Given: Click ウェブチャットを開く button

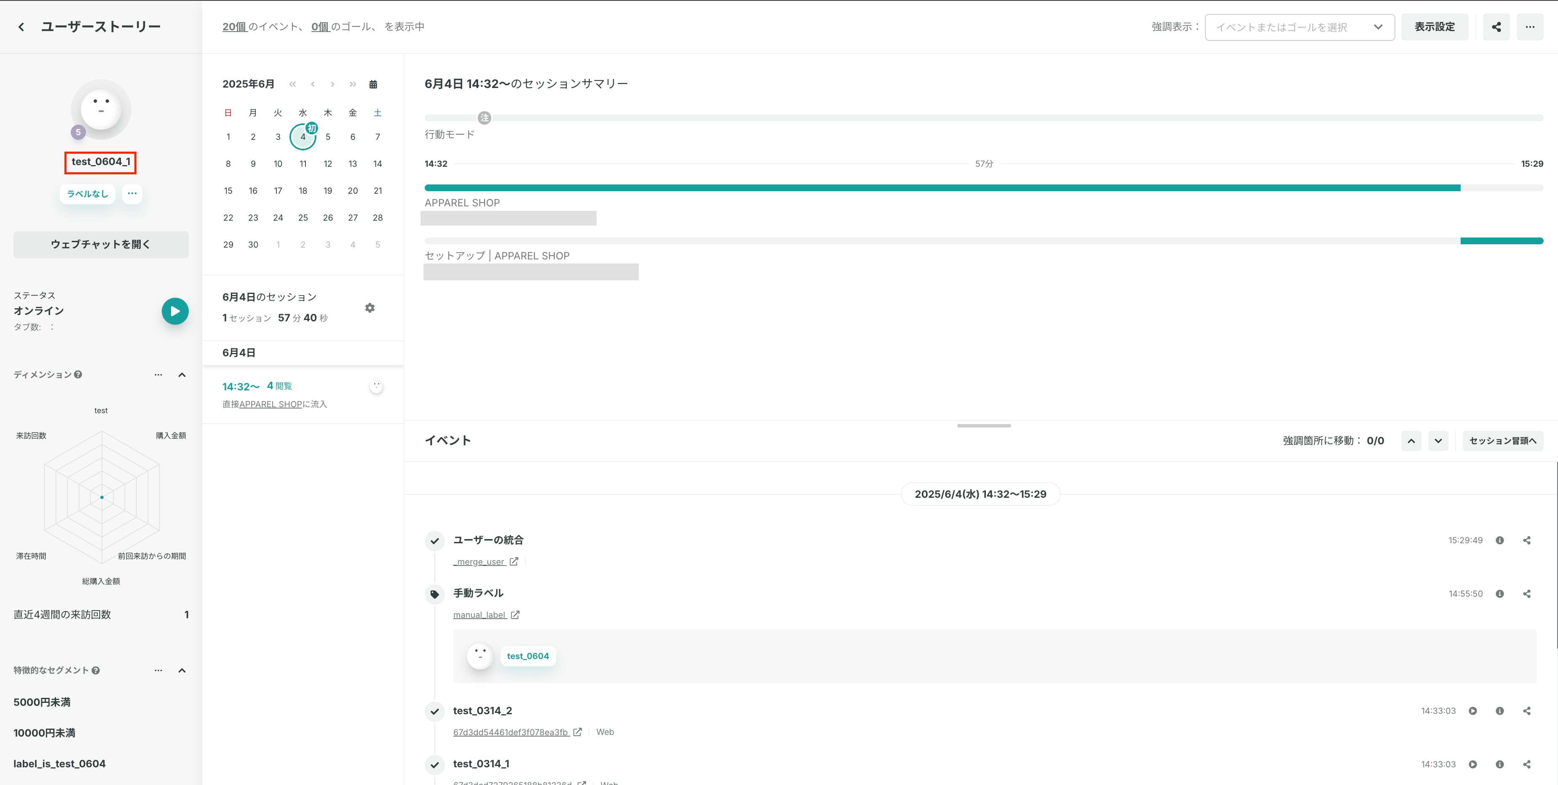Looking at the screenshot, I should pyautogui.click(x=101, y=244).
